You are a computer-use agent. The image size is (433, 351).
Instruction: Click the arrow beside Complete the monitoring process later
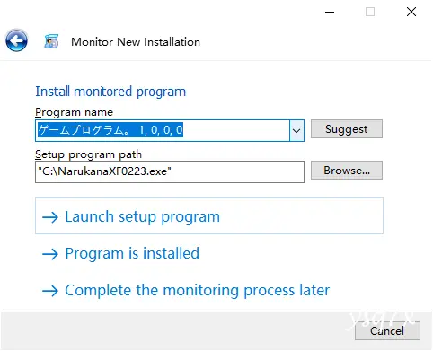pyautogui.click(x=50, y=291)
